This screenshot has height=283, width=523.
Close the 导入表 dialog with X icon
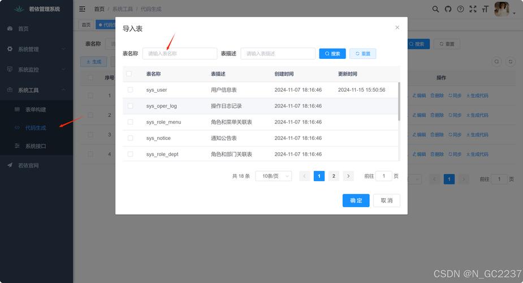click(397, 27)
